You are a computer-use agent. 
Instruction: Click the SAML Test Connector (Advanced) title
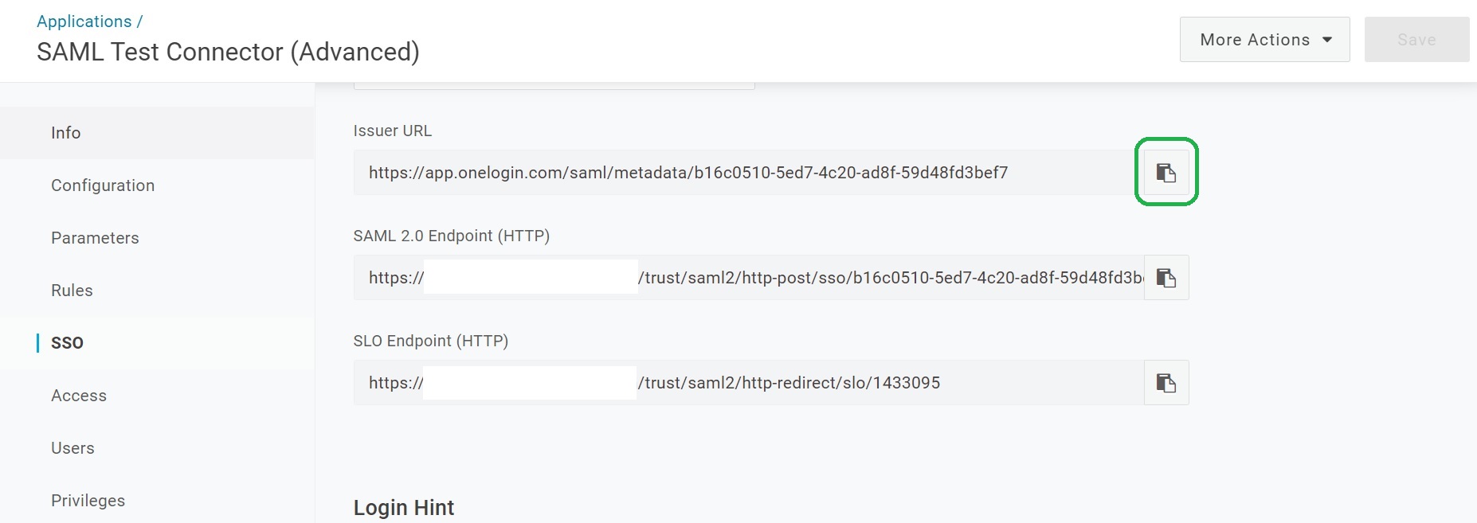[x=228, y=52]
